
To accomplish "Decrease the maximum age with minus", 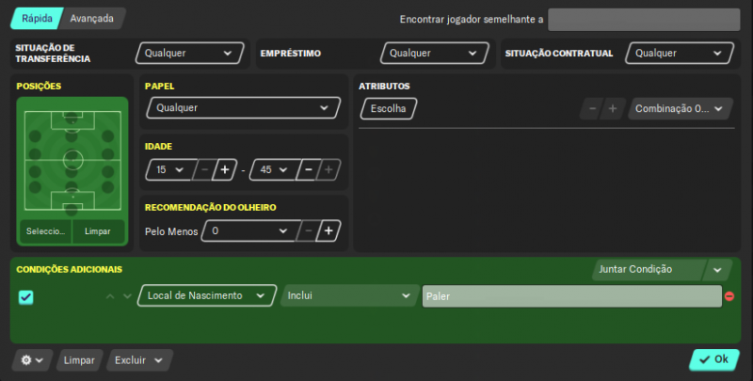I will (x=309, y=170).
